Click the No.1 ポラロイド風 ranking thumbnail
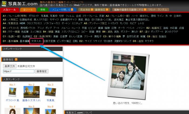 (x=12, y=92)
